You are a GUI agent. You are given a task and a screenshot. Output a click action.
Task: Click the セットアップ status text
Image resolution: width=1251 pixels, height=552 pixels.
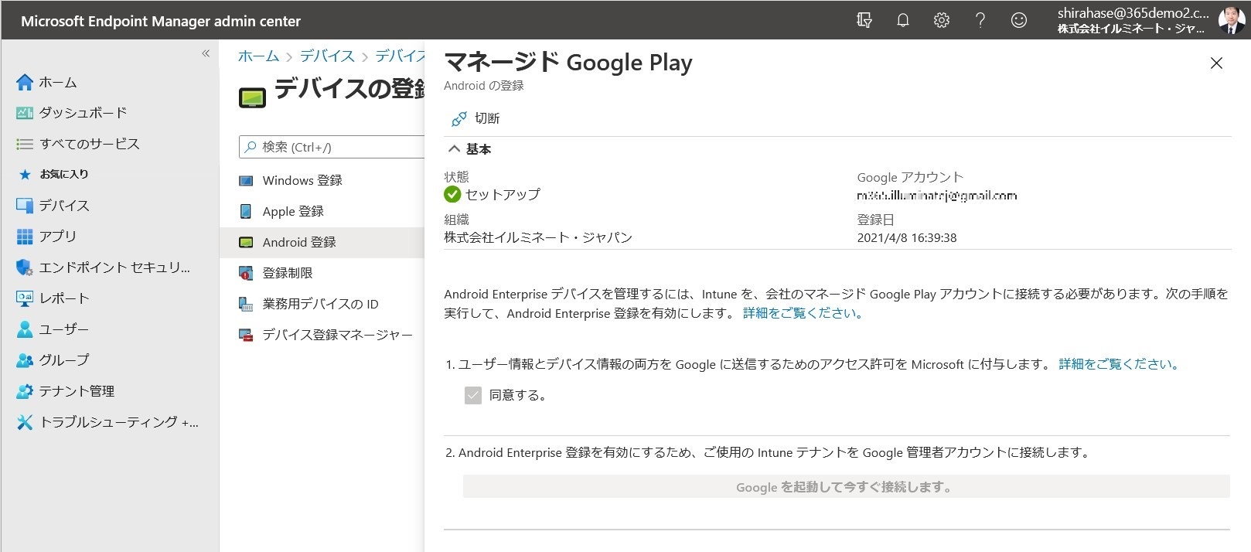click(503, 194)
